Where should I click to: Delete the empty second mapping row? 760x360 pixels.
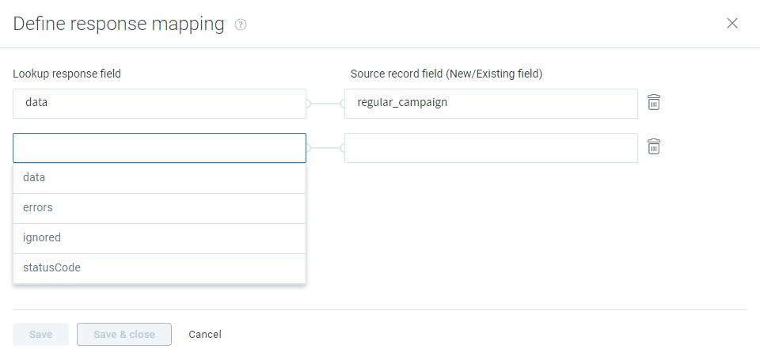[654, 146]
